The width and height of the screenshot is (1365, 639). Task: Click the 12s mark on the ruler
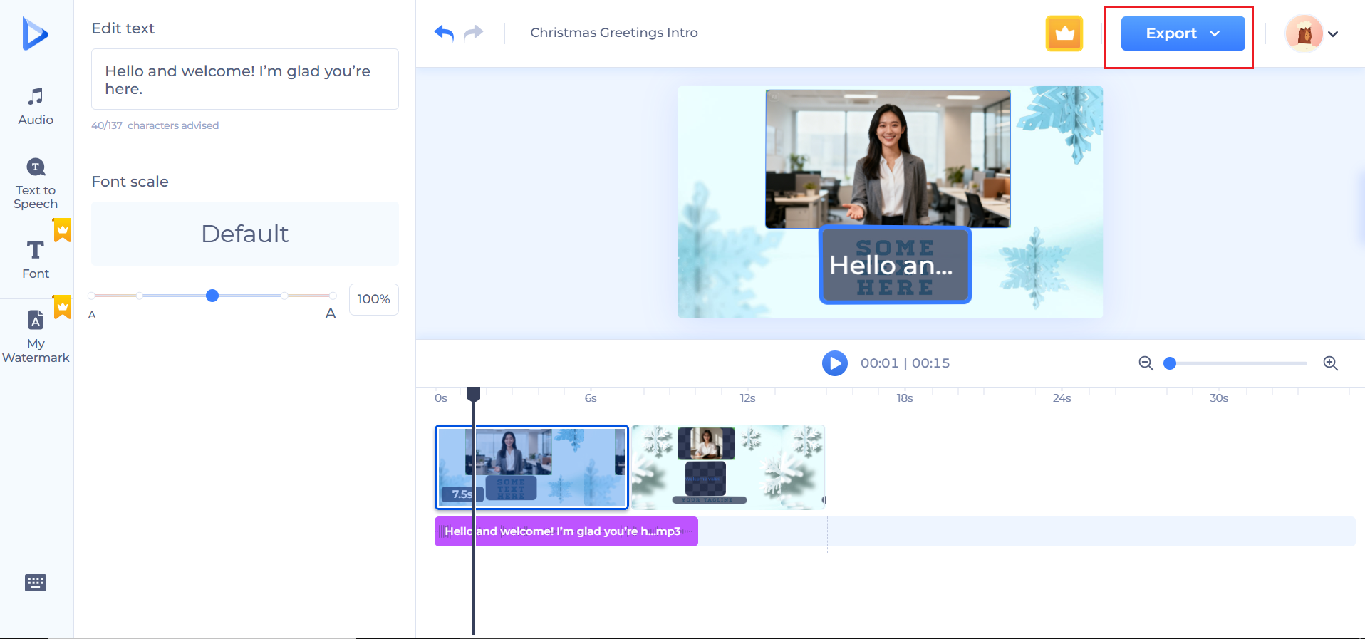pyautogui.click(x=747, y=398)
